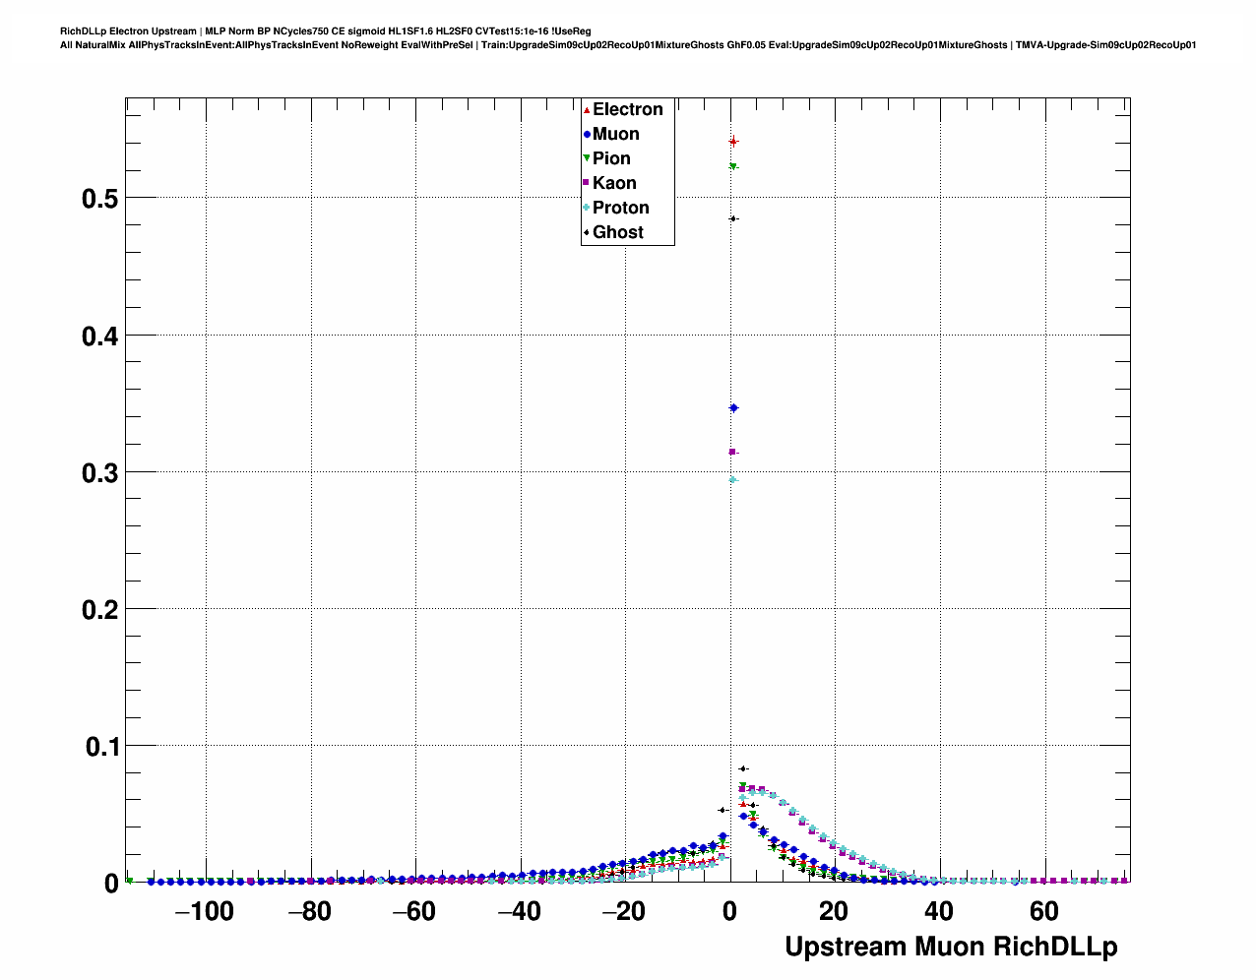Screen dimensions: 1256x980
Task: Click the Ghost label in the legend
Action: point(617,233)
